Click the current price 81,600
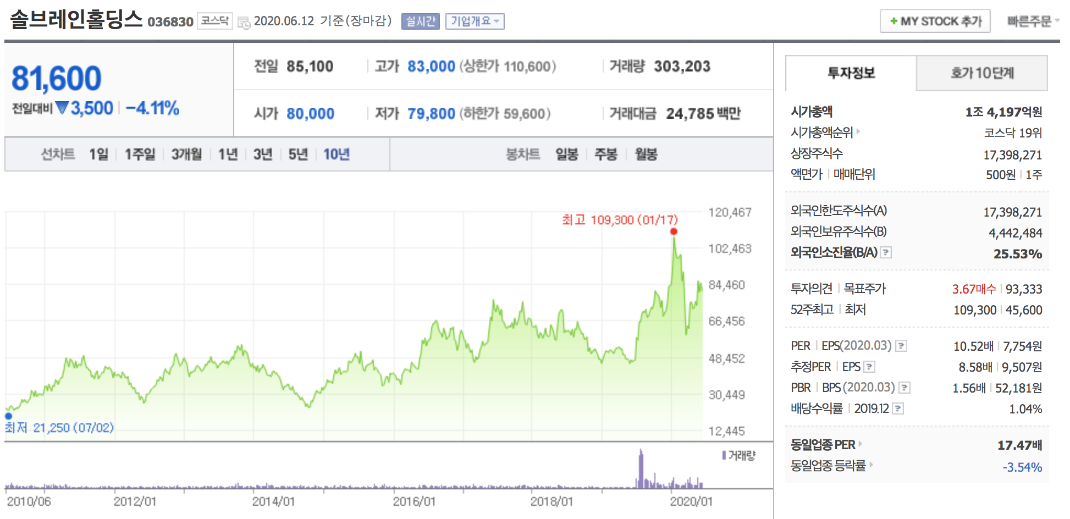Image resolution: width=1070 pixels, height=519 pixels. (57, 78)
